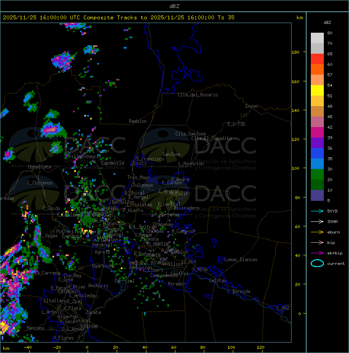Pick the red swatch on dBZ scale

[x=317, y=59]
